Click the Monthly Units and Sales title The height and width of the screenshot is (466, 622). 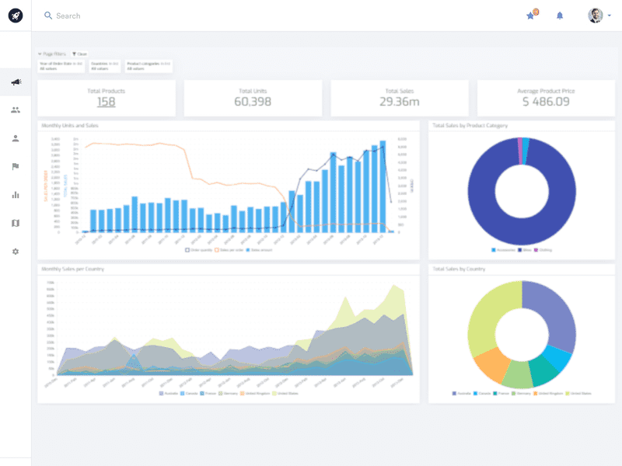pos(70,126)
